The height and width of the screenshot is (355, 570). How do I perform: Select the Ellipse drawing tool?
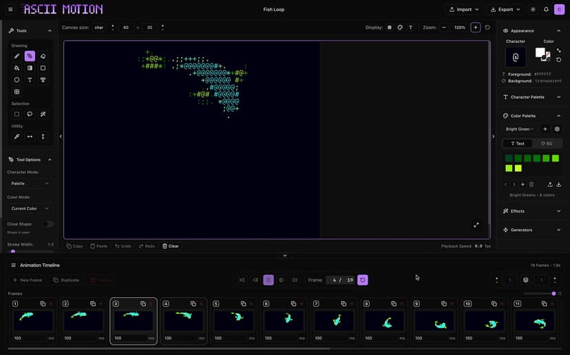17,80
